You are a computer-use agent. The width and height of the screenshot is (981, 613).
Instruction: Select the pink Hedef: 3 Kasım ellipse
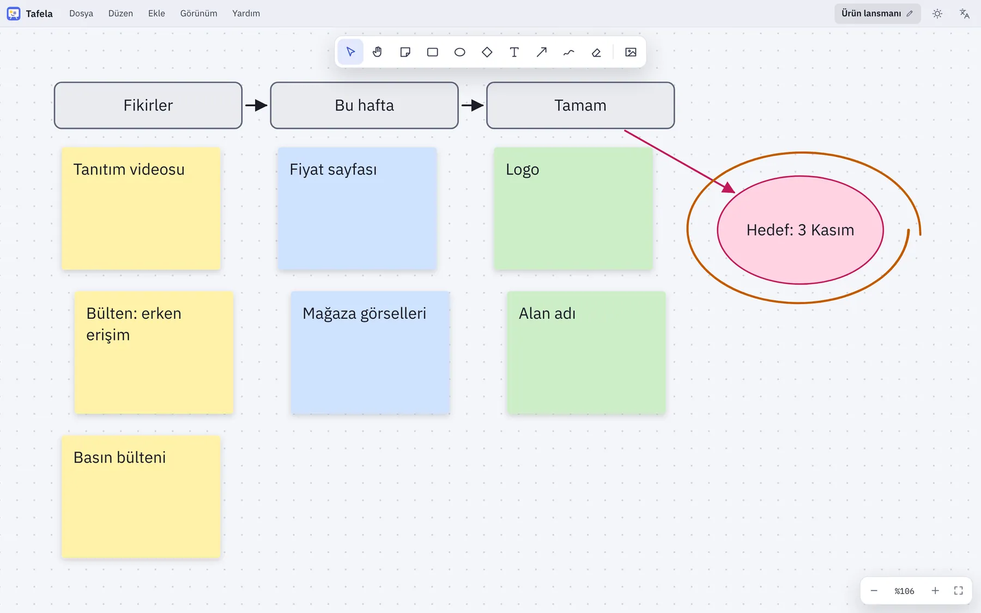800,230
